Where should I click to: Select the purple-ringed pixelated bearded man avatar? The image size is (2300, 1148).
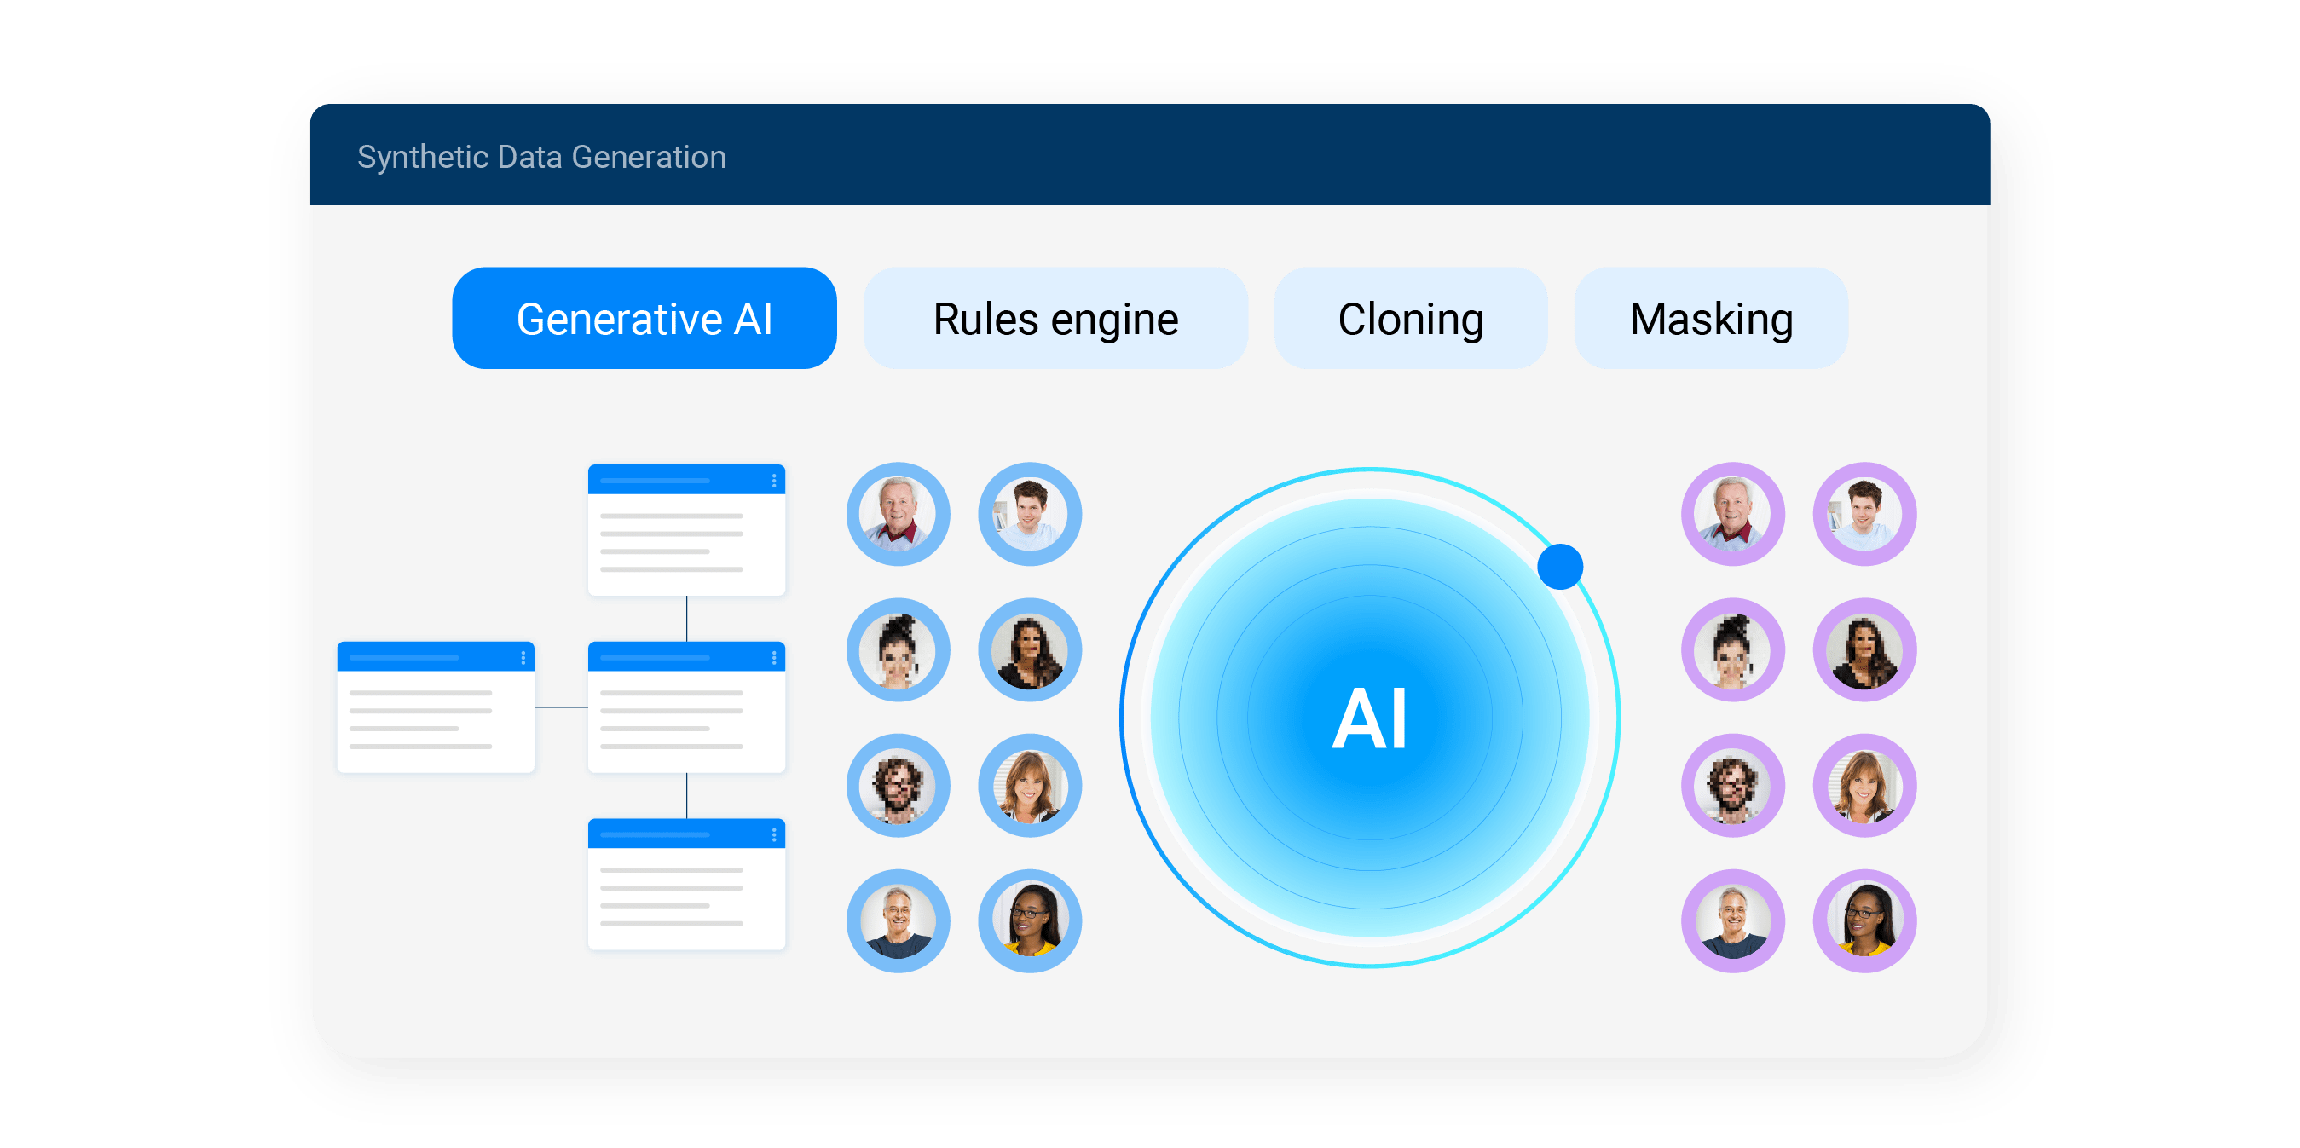click(1732, 786)
